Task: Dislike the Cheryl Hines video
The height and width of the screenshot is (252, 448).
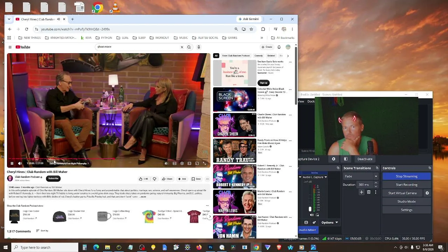Action: pyautogui.click(x=154, y=179)
